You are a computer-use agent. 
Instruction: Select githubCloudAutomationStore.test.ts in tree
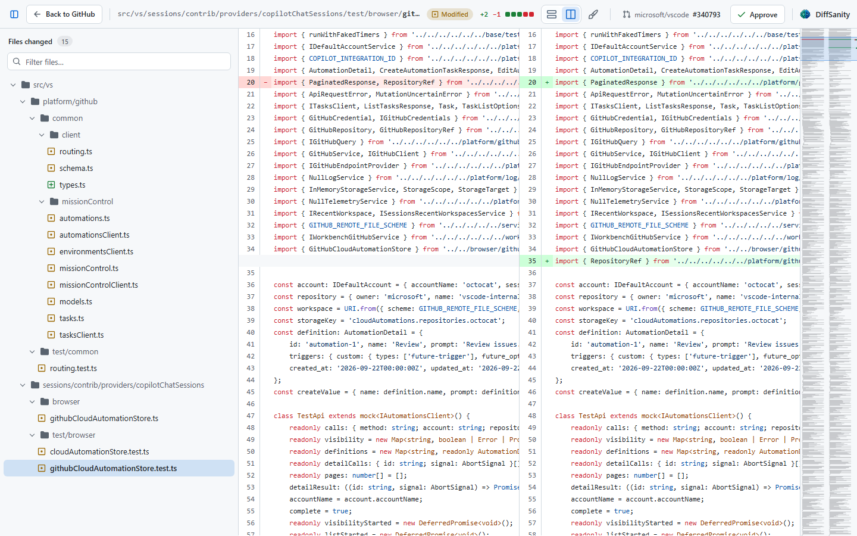coord(119,468)
